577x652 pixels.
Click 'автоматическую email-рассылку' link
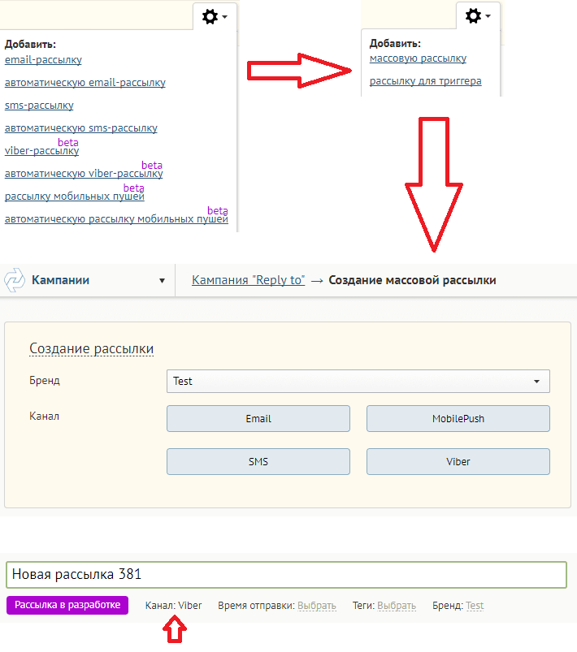pyautogui.click(x=85, y=83)
